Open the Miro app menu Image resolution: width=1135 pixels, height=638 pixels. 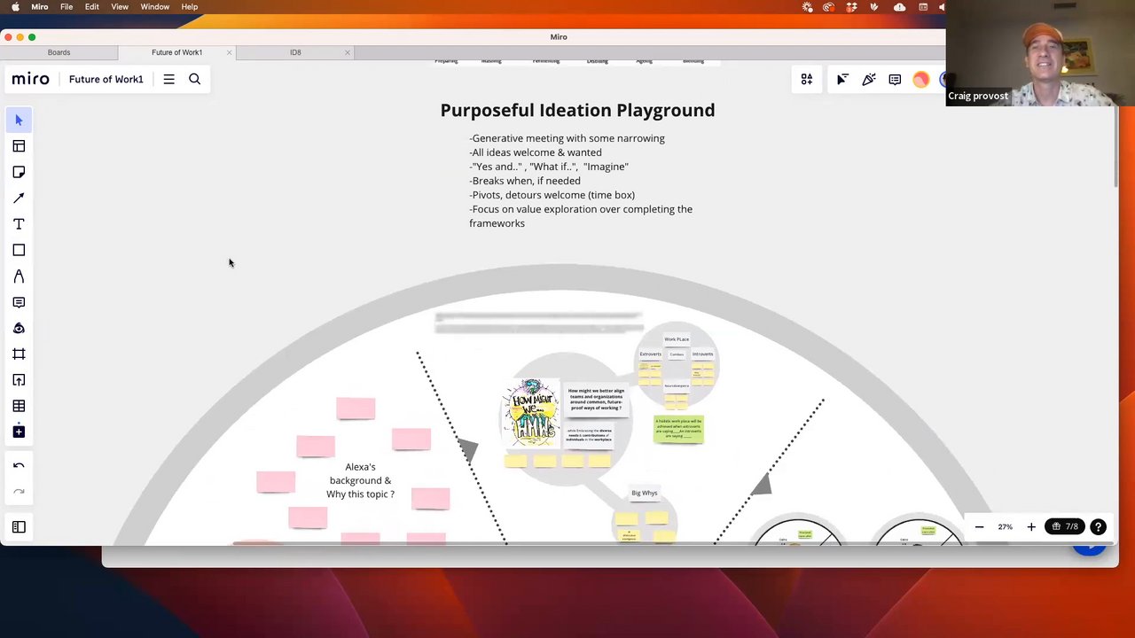point(40,7)
